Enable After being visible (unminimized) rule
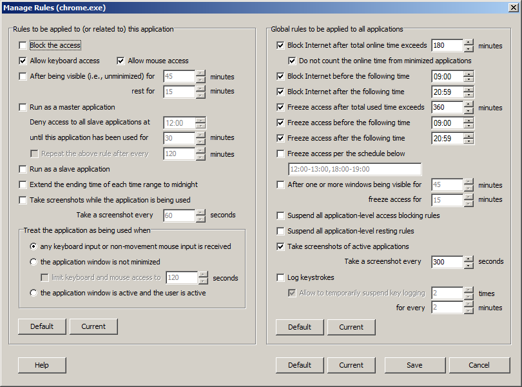The image size is (522, 387). [23, 76]
